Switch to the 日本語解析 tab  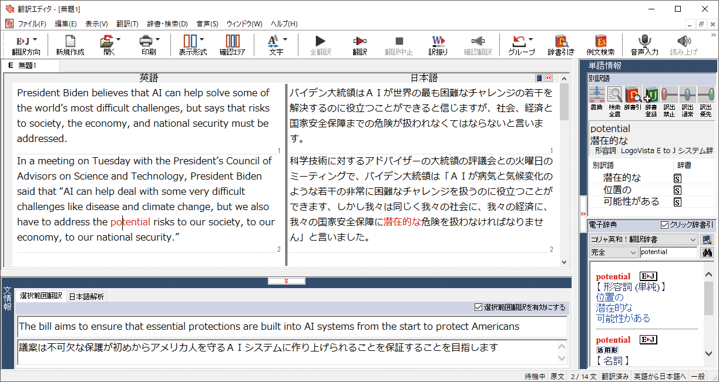pos(86,296)
